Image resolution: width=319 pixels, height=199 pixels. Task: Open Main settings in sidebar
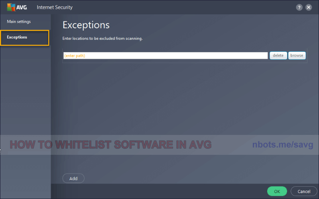19,21
